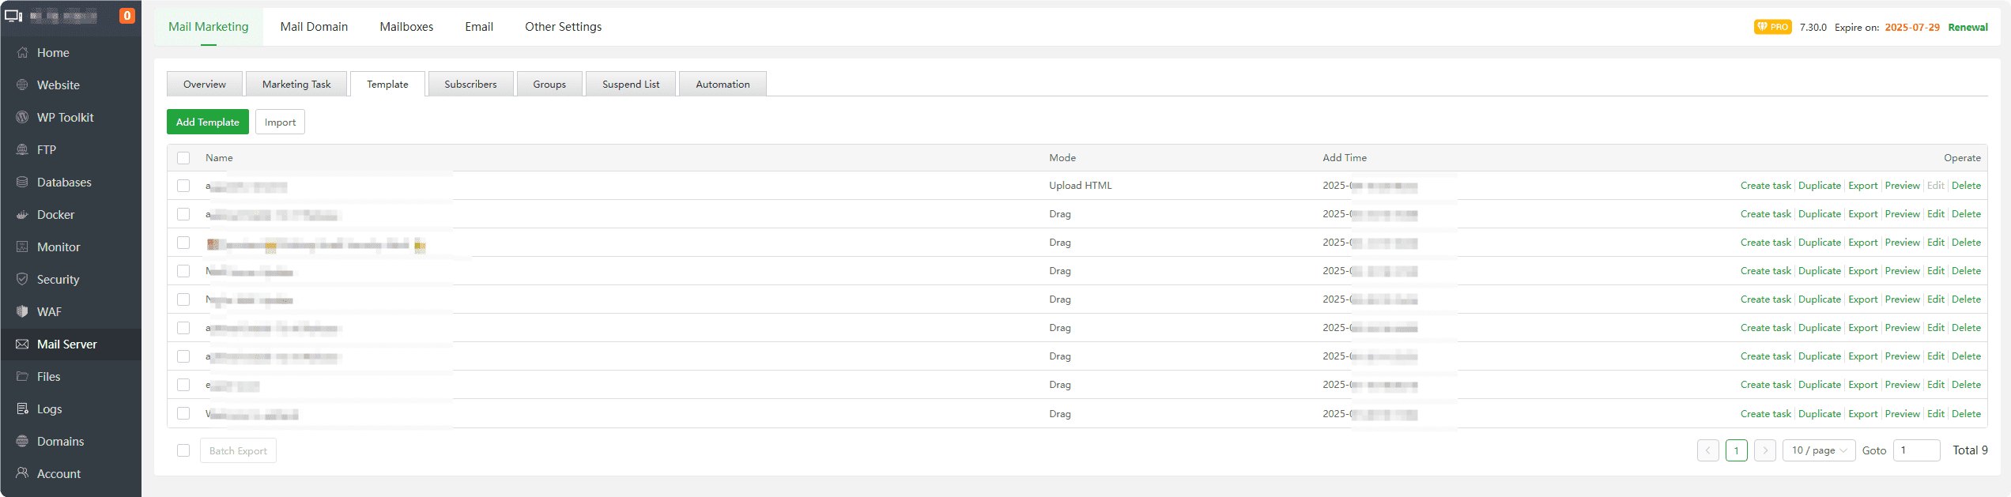Viewport: 2011px width, 497px height.
Task: Click the Renewal link
Action: tap(1968, 28)
